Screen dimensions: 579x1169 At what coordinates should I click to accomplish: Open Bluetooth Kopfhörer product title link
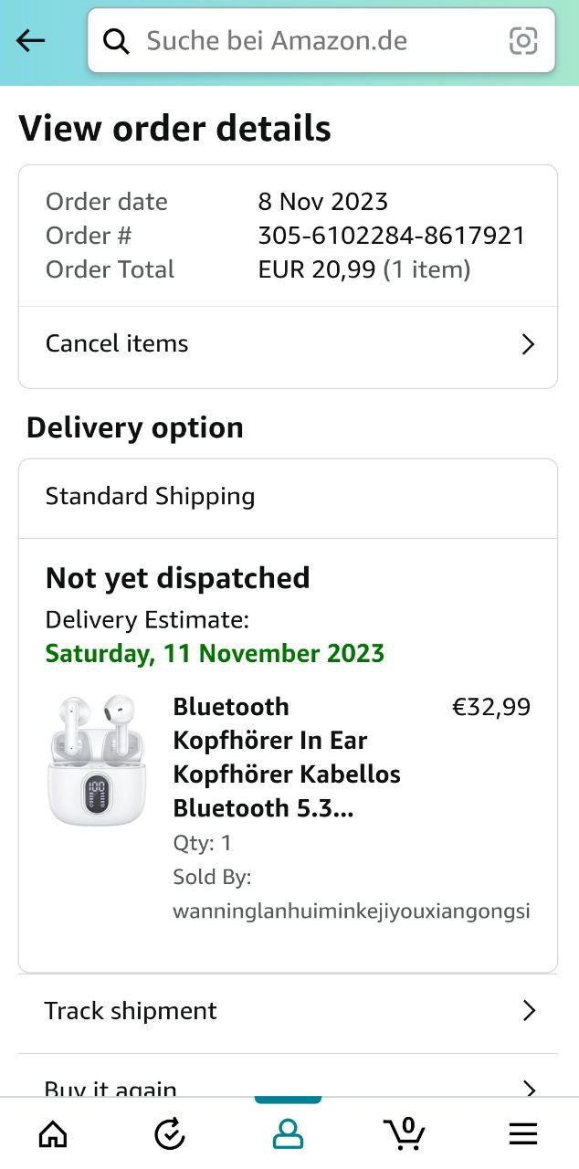point(287,757)
